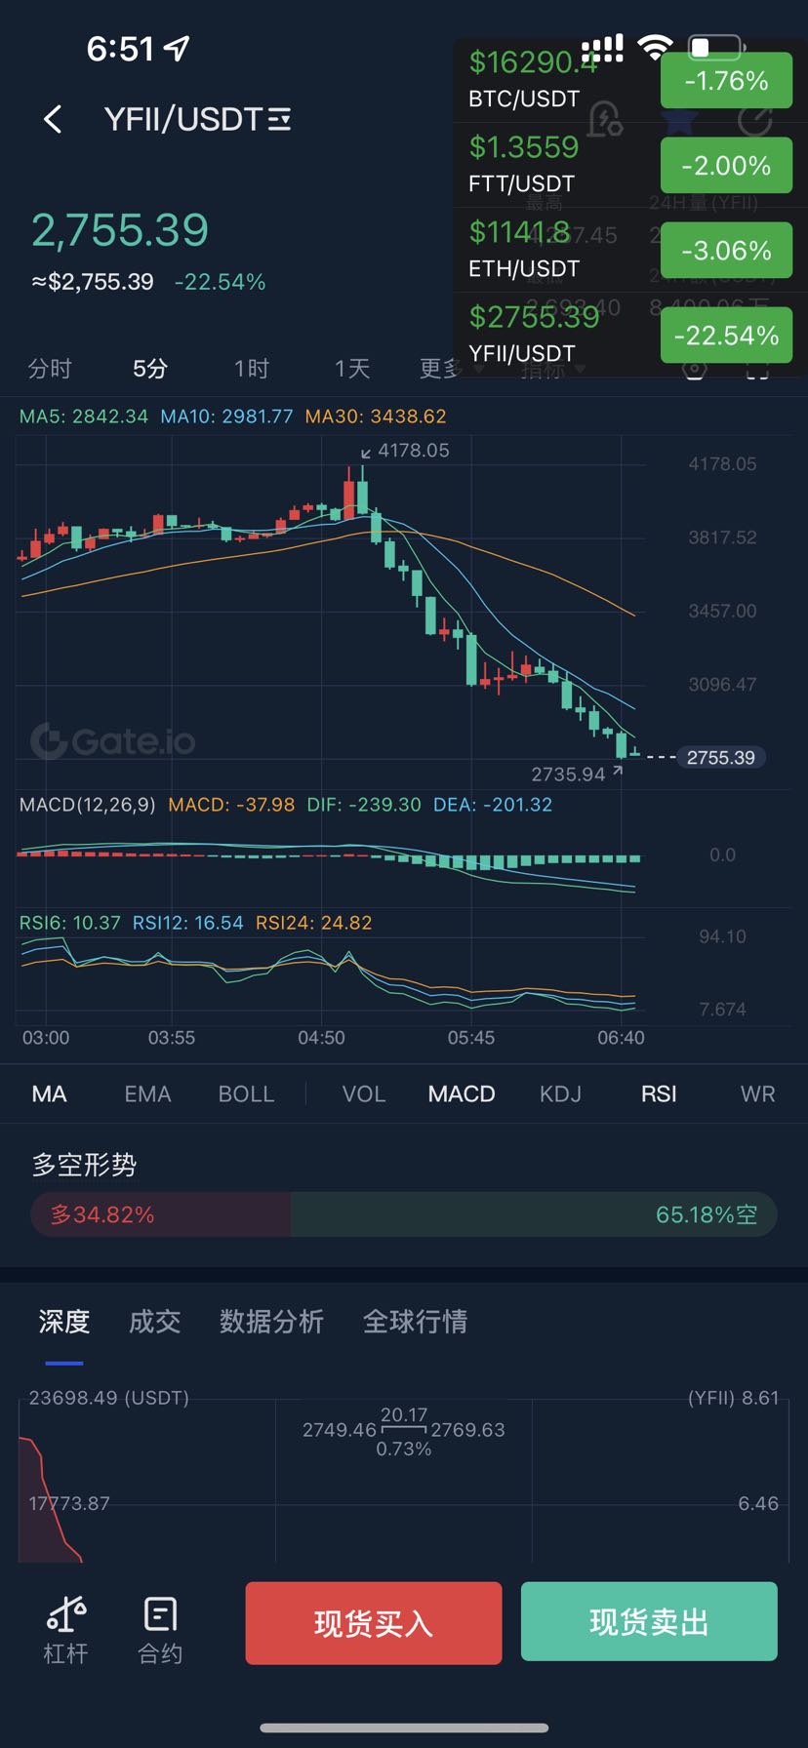Select the 5分 chart interval
808x1748 pixels.
150,369
